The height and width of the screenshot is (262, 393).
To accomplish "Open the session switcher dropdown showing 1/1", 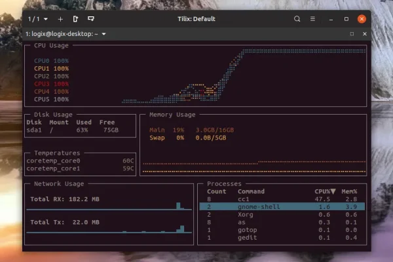I will point(38,19).
